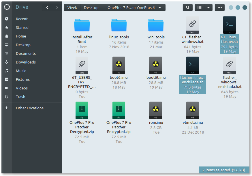Screen dimensions: 252x176
Task: Click the medium blue window control circle
Action: tap(238, 8)
